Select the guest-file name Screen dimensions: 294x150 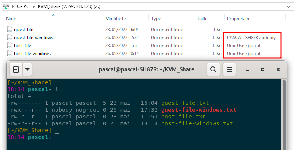tap(24, 30)
